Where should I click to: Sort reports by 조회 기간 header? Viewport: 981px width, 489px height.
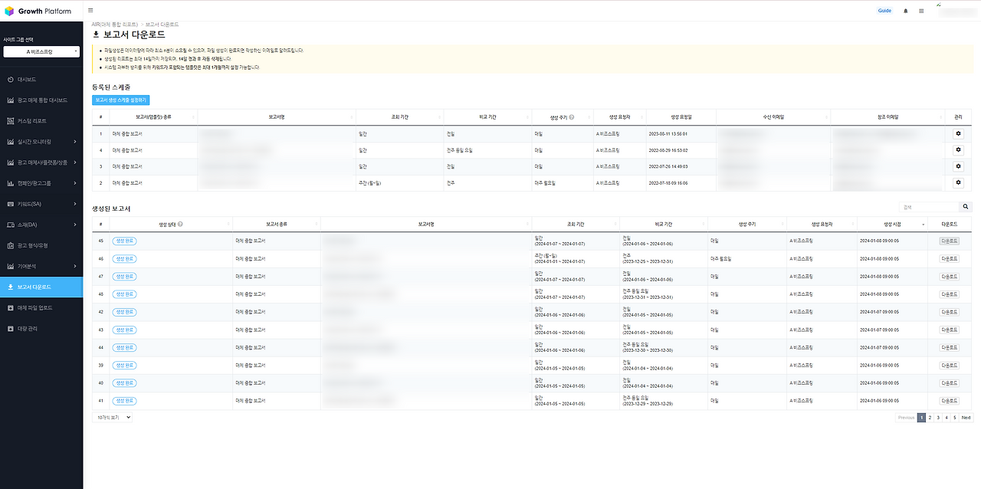coord(576,224)
